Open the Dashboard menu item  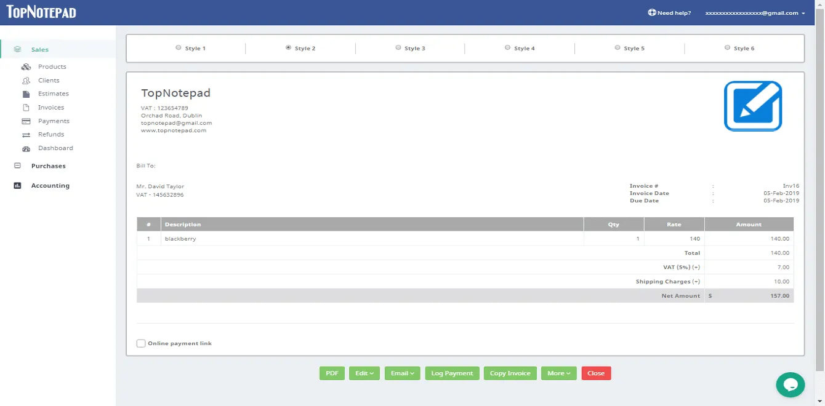pyautogui.click(x=55, y=148)
